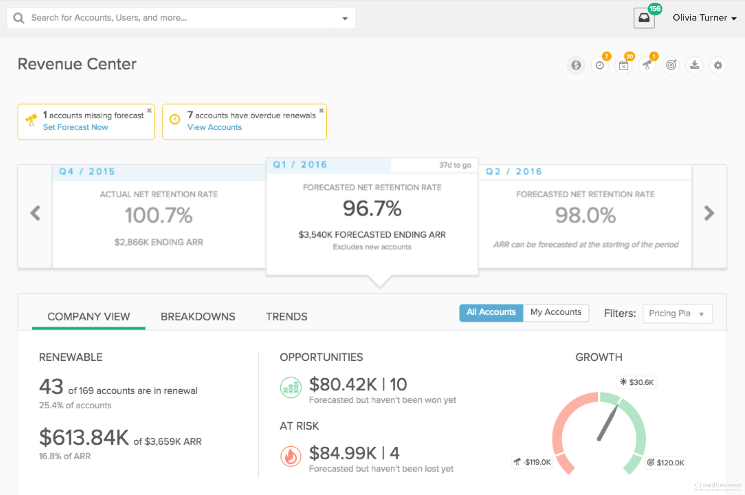The height and width of the screenshot is (495, 745).
Task: Click the at risk flame icon
Action: 291,456
